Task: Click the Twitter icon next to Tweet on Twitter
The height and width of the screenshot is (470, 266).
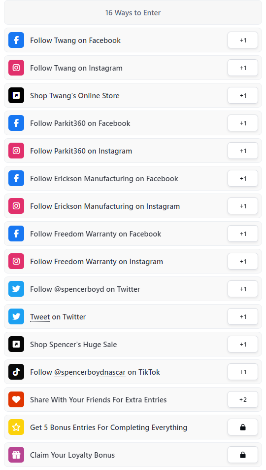Action: click(16, 316)
